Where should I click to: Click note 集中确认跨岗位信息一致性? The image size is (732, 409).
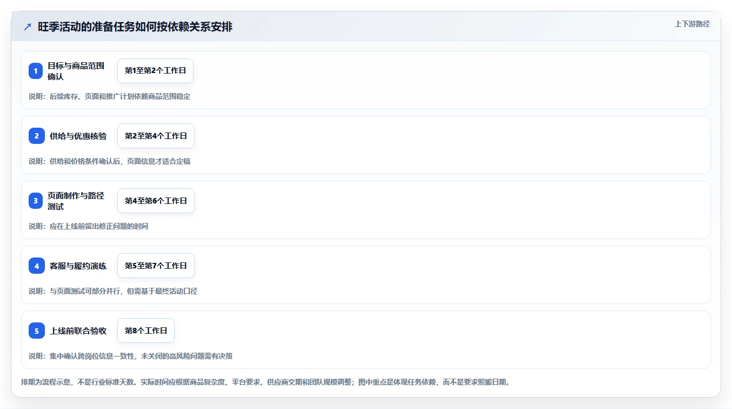tap(92, 356)
